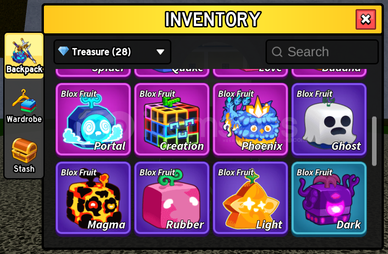Choose the Phoenix Blox Fruit

click(250, 120)
